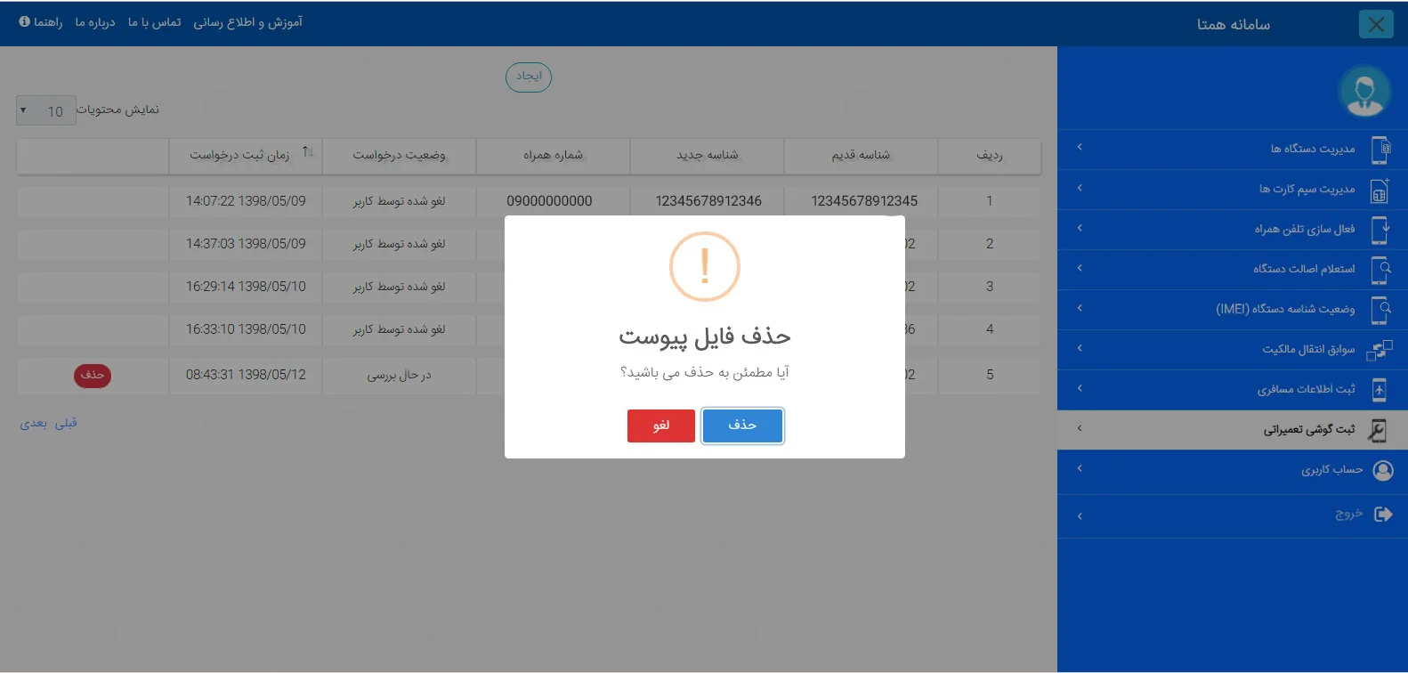Expand chevron of خروج

1080,516
